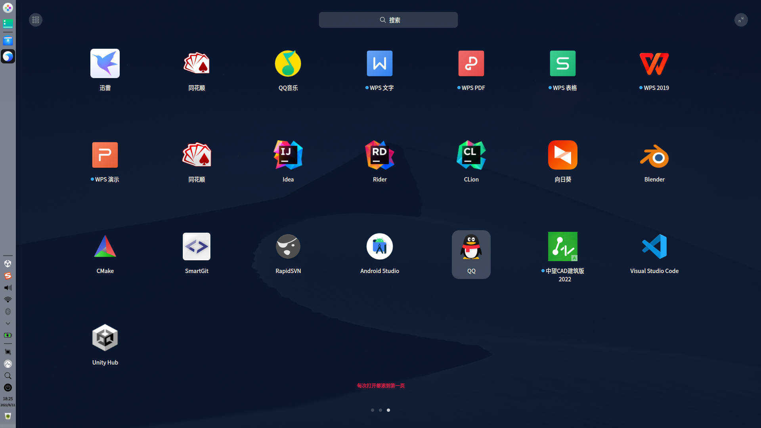The image size is (761, 428).
Task: Switch launcher to category list mode
Action: pos(36,20)
